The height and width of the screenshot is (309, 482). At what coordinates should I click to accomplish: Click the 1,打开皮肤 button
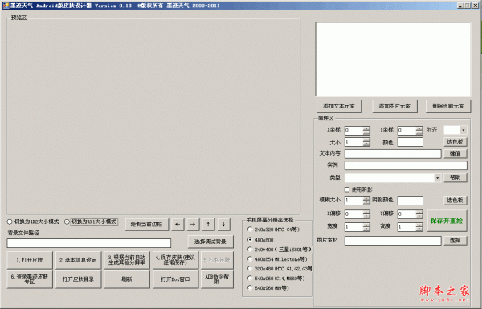(30, 260)
